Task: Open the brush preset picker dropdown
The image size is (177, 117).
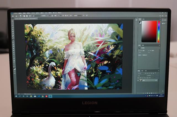Action: [21, 16]
